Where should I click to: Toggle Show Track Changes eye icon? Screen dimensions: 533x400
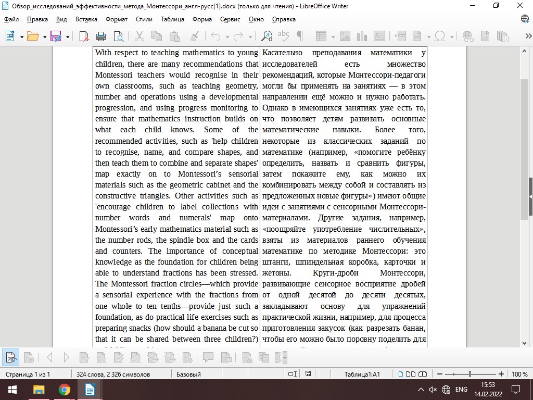click(10, 357)
